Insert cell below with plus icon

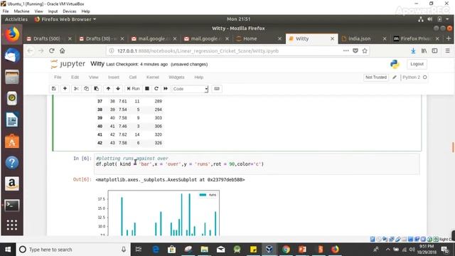coord(65,88)
